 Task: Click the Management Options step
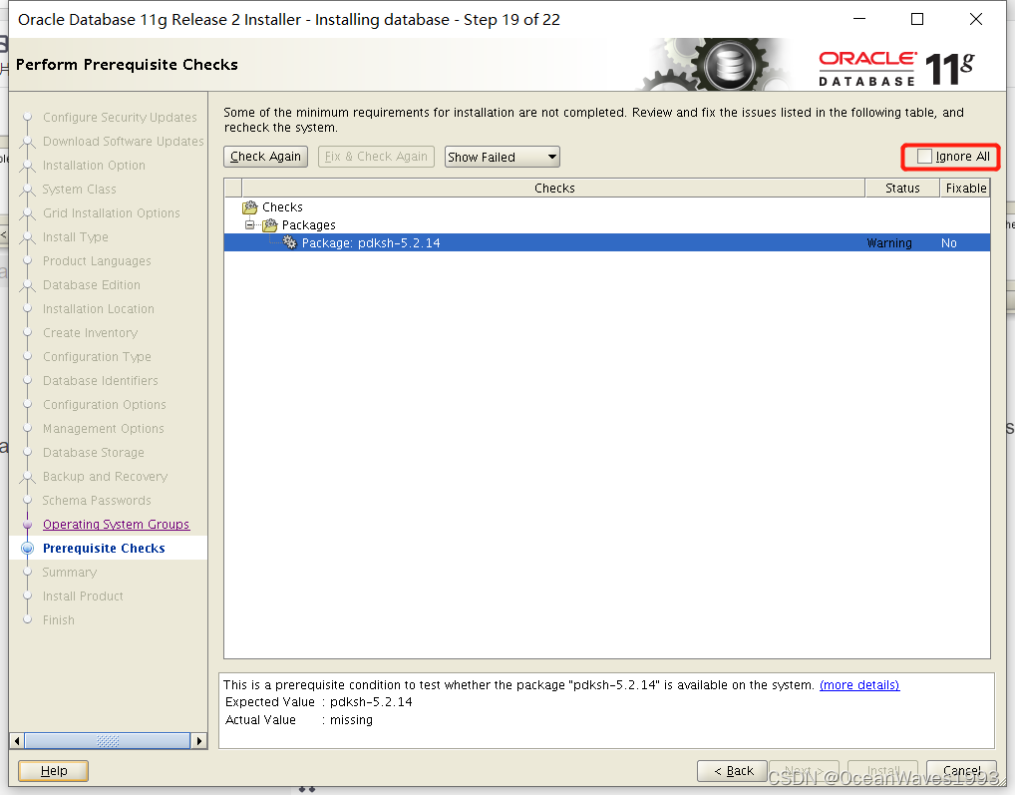tap(103, 429)
